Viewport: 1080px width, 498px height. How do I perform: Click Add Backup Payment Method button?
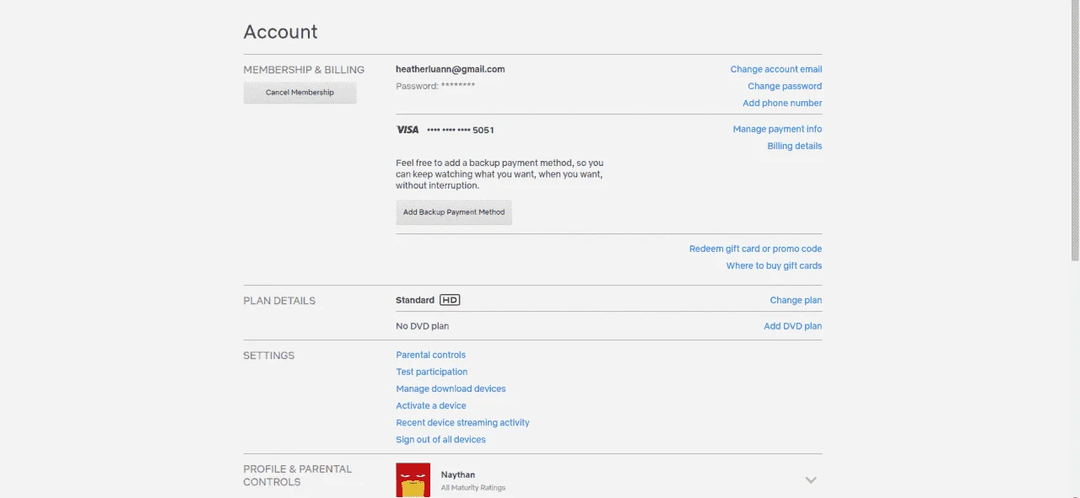point(454,212)
